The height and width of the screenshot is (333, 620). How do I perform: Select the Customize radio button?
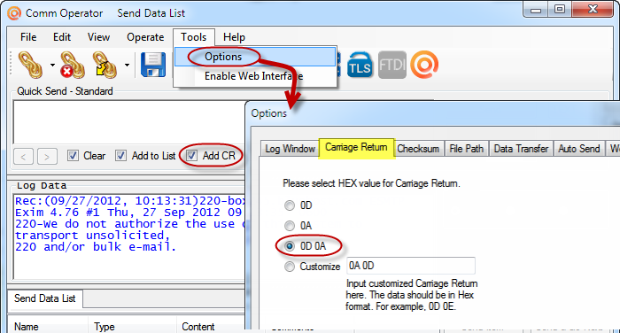[290, 267]
